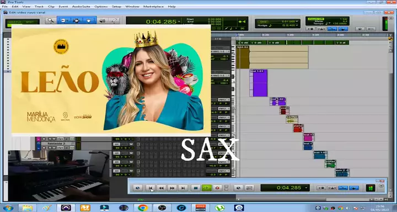Viewport: 397px width, 212px height.
Task: Click Go to End transport button
Action: (x=183, y=188)
